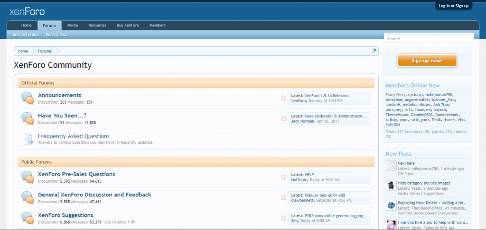Open the New here thread in New Posts
Screen dimensions: 486x230
click(406, 163)
